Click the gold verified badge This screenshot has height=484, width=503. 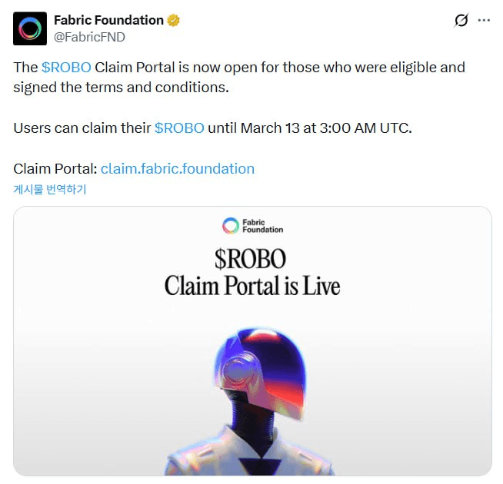point(174,20)
